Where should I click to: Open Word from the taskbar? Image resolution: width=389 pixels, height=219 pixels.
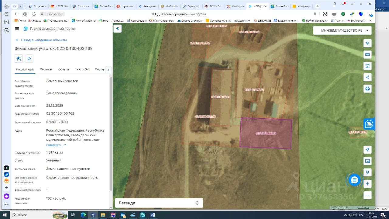[153, 215]
